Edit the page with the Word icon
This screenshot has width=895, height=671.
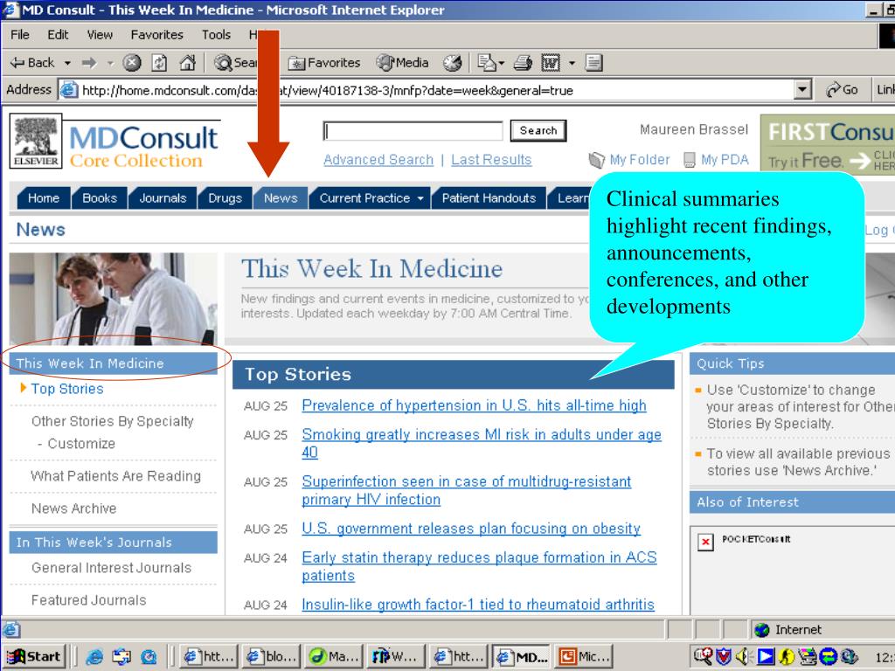coord(551,63)
